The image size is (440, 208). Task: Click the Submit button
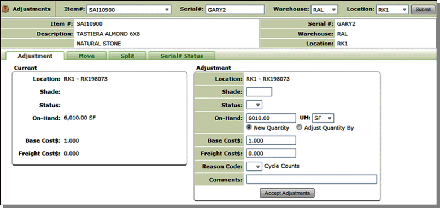(423, 9)
